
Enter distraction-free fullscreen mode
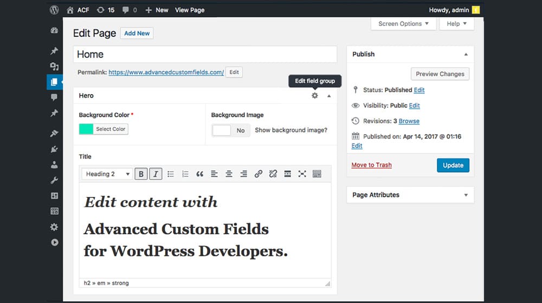click(x=302, y=174)
